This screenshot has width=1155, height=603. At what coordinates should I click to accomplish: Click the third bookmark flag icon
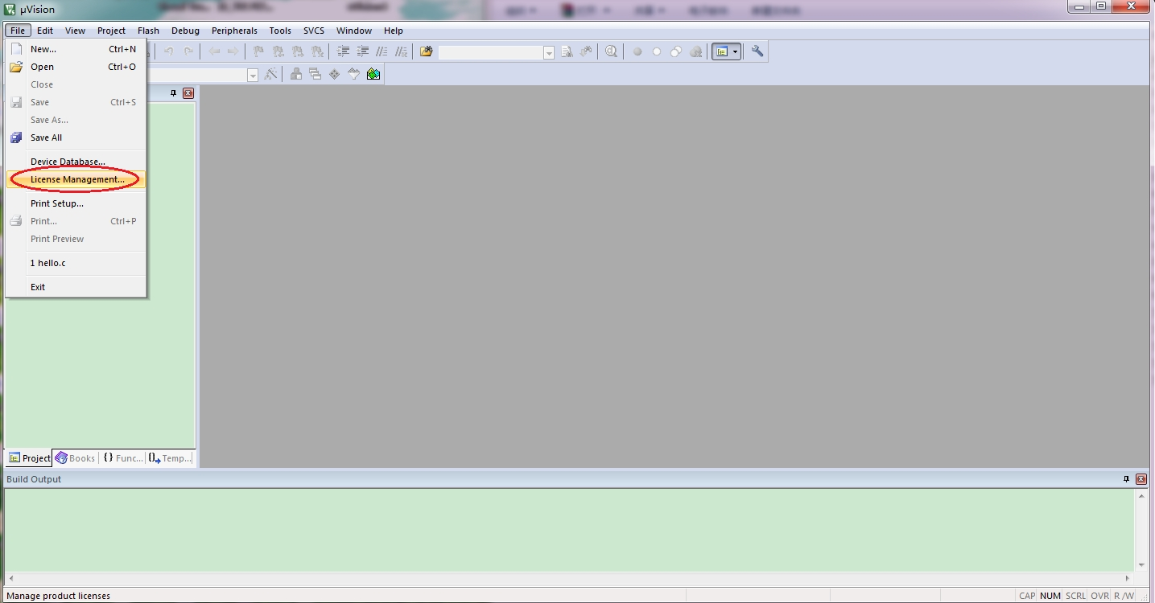[x=298, y=51]
